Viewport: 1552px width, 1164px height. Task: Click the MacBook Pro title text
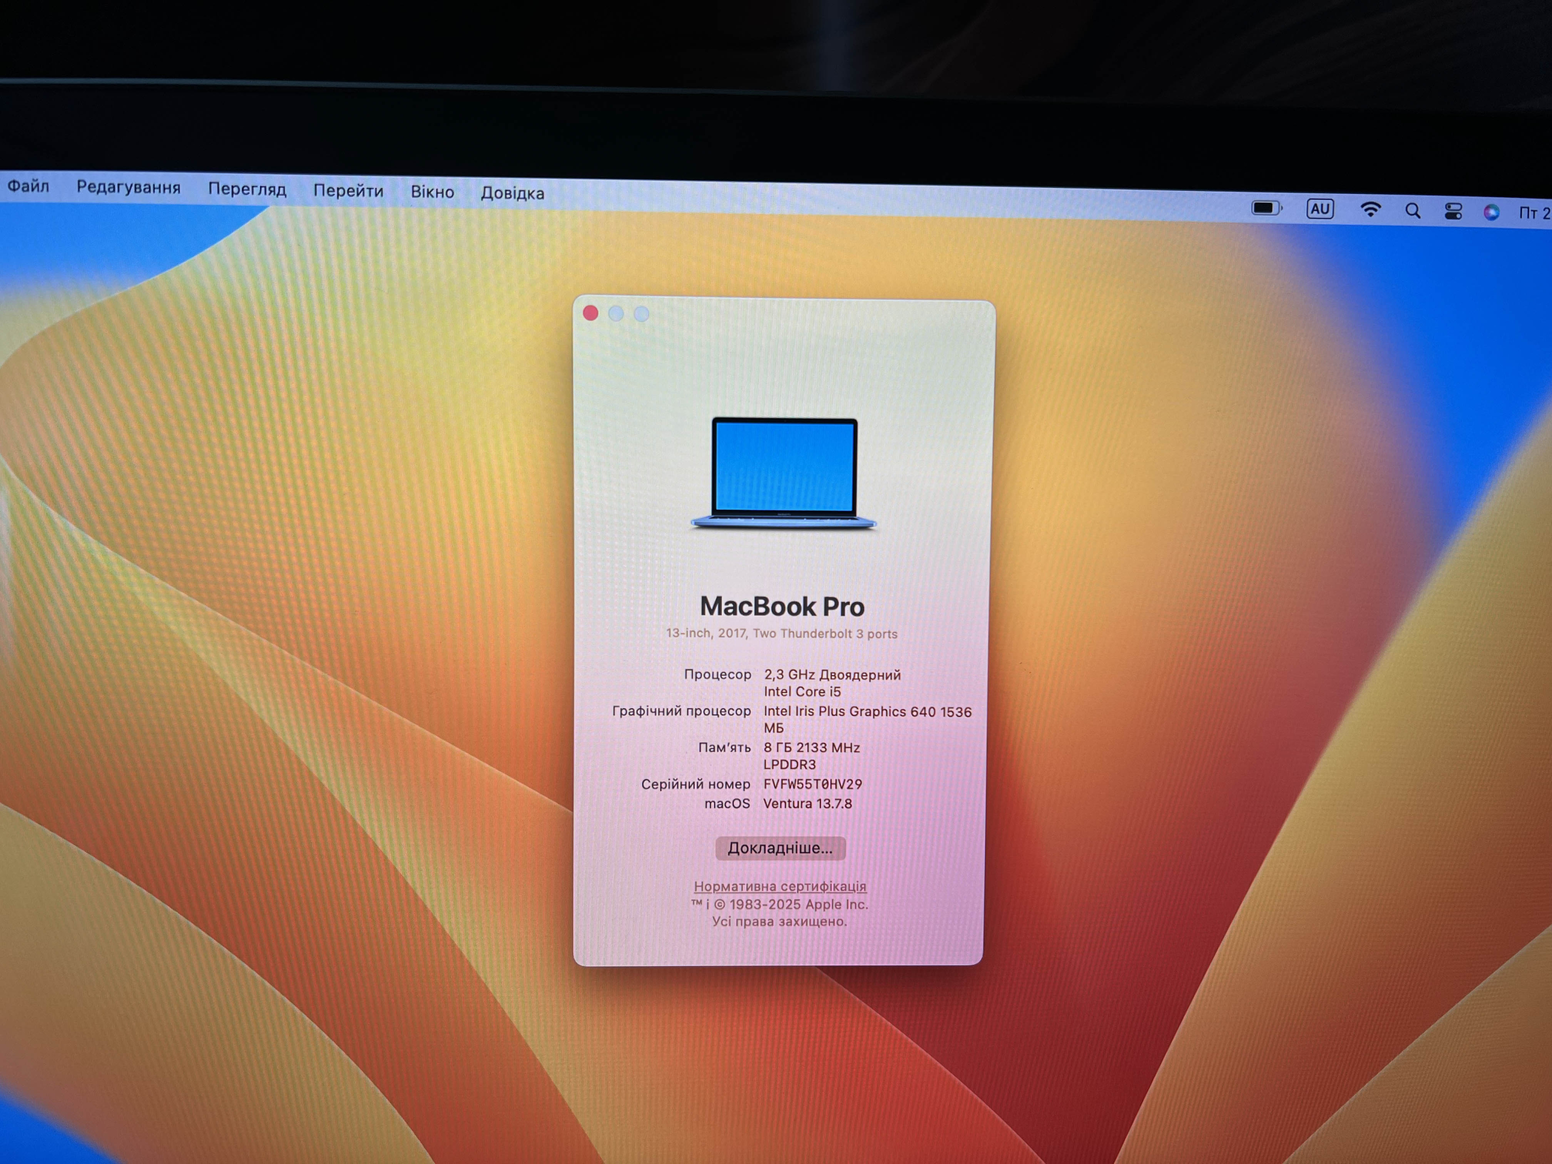(x=782, y=606)
